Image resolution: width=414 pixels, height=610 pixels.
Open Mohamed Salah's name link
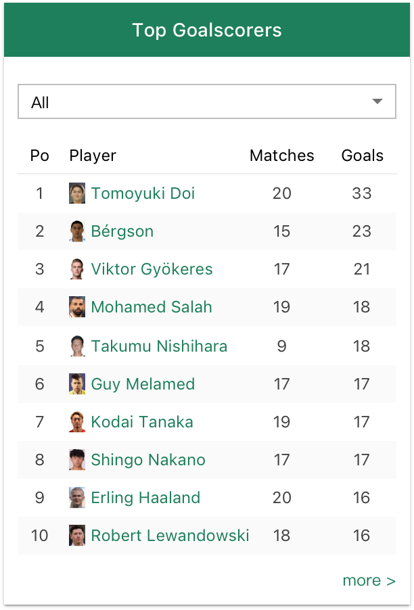pyautogui.click(x=152, y=307)
